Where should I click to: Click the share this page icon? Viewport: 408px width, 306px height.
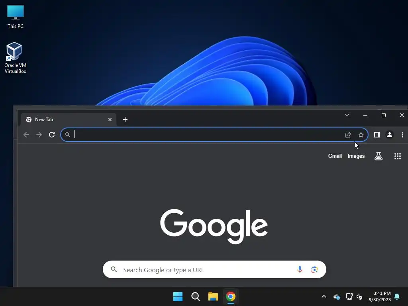[348, 135]
